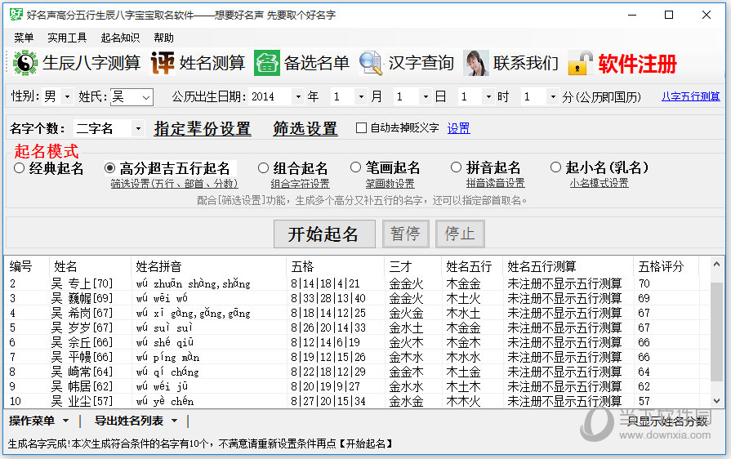Click the 软件注册 red label
Screen dimensions: 731x459
[x=637, y=64]
